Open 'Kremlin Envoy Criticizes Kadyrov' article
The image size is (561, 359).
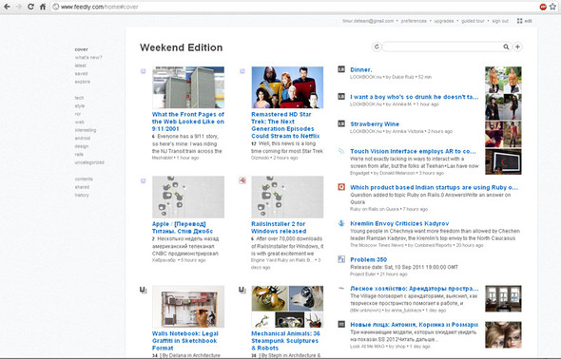pyautogui.click(x=399, y=223)
